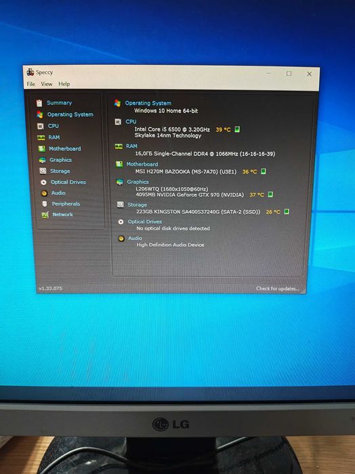Viewport: 355px width, 474px height.
Task: Open Storage in the sidebar
Action: (x=60, y=171)
